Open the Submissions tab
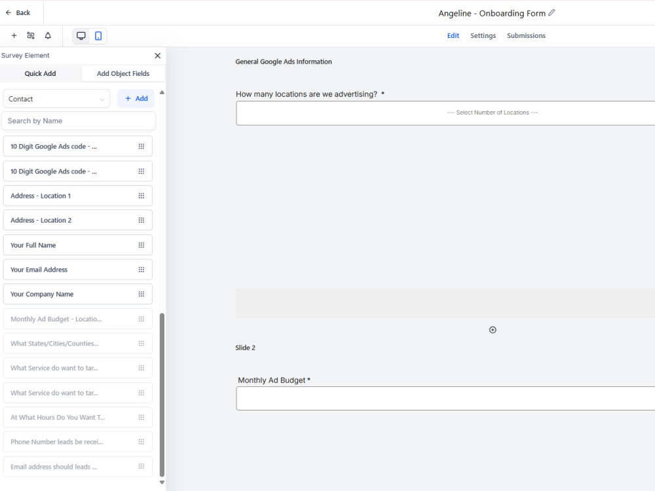 [527, 35]
